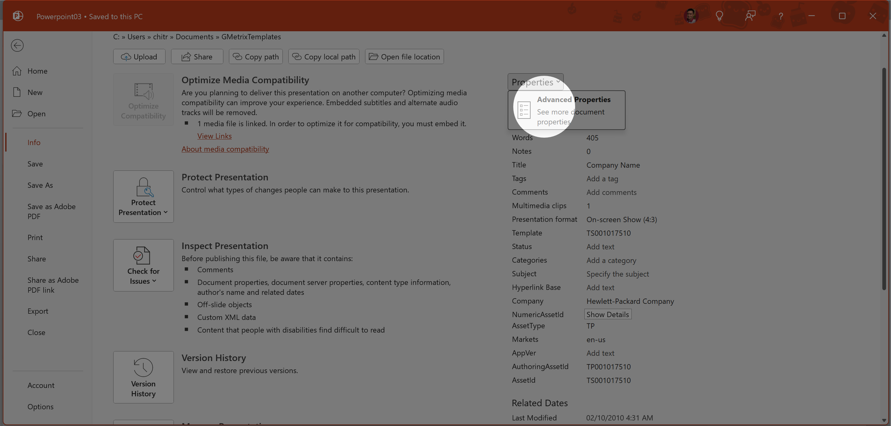
Task: Open Version History clock button
Action: coord(143,377)
